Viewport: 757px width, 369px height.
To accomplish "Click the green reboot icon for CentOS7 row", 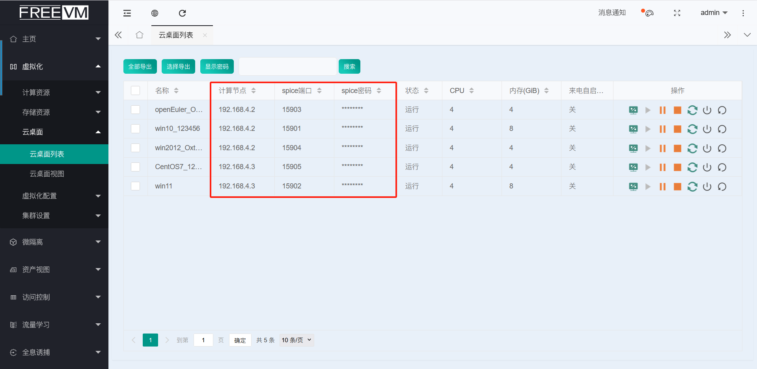I will [x=692, y=168].
